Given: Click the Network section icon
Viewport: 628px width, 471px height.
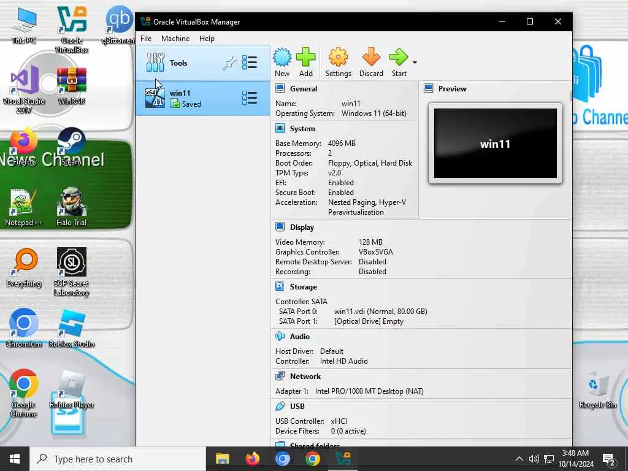Looking at the screenshot, I should coord(280,376).
